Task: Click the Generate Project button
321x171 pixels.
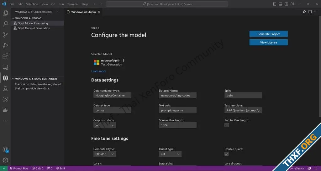Action: [268, 34]
